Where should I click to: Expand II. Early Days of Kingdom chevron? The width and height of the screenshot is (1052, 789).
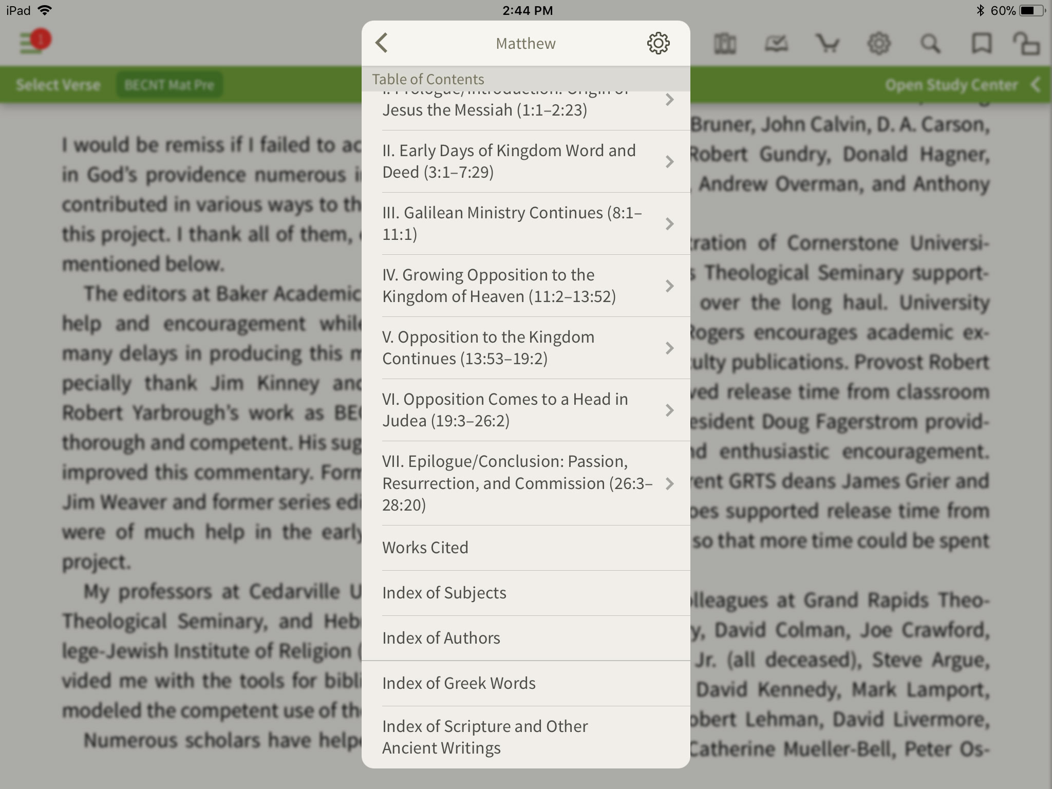coord(669,162)
